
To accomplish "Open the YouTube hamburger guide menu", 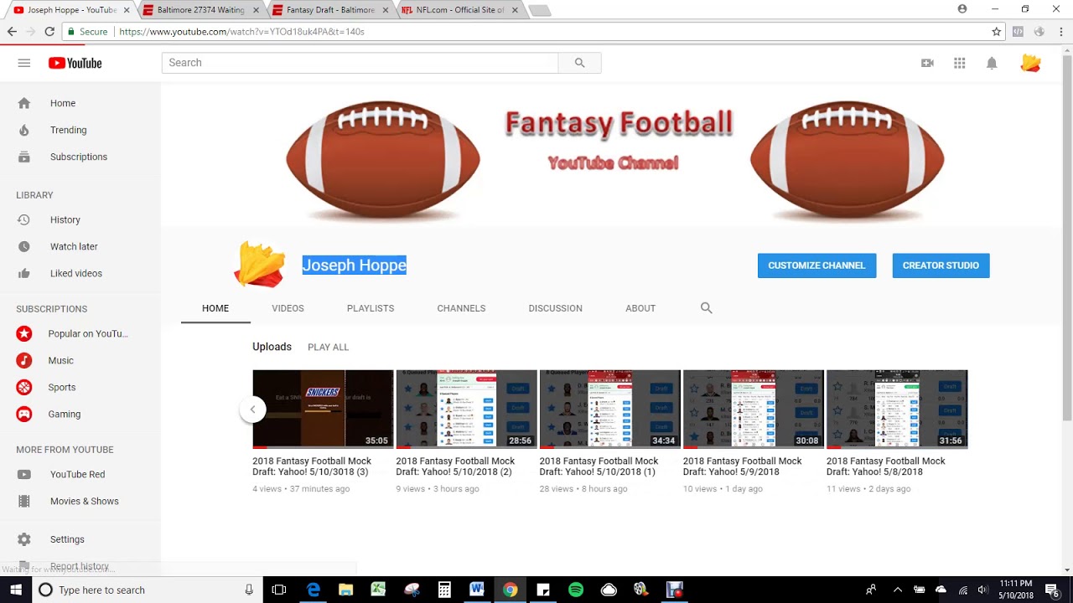I will pos(23,63).
